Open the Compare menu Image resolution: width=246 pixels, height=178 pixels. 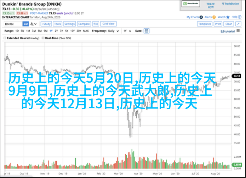(84, 24)
